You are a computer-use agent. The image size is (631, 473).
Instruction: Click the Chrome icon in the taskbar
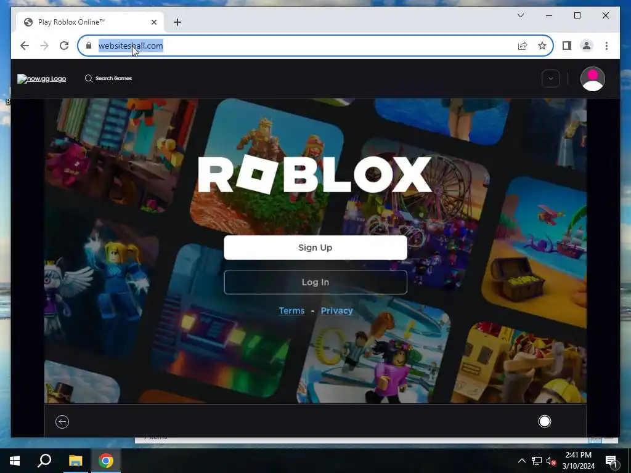pos(106,461)
